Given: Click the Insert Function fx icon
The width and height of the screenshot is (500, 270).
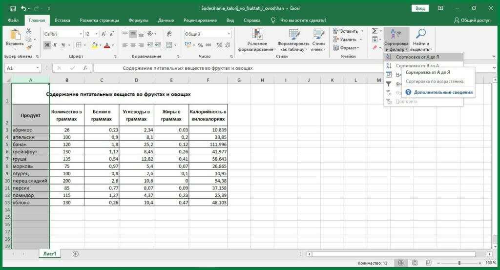Looking at the screenshot, I should click(85, 68).
